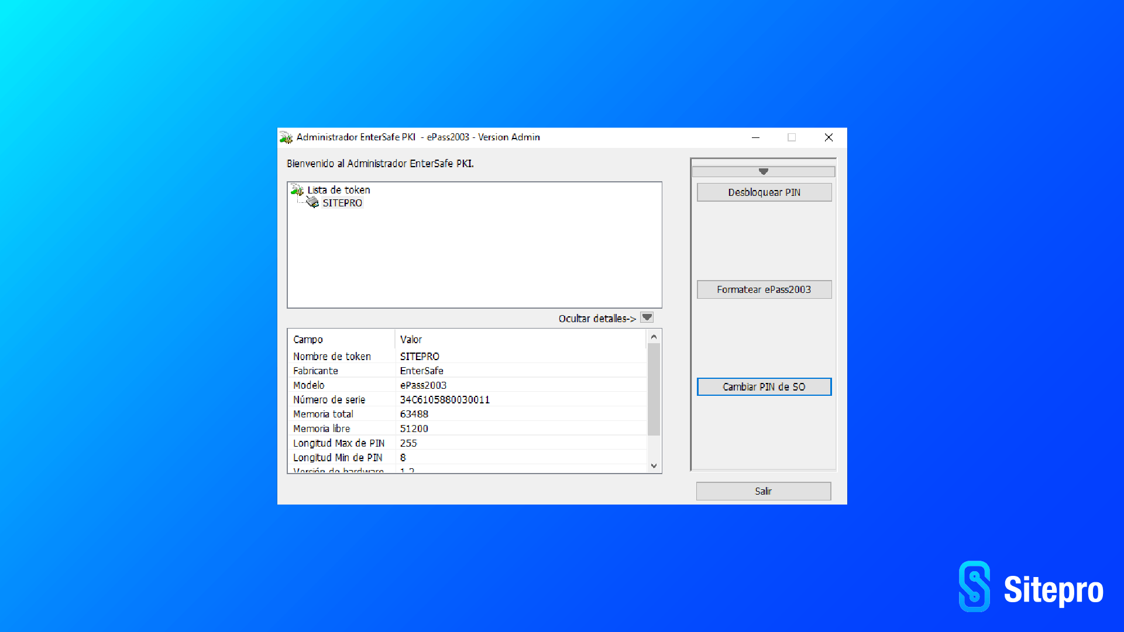Click the Salir button
The height and width of the screenshot is (632, 1124).
(x=764, y=491)
